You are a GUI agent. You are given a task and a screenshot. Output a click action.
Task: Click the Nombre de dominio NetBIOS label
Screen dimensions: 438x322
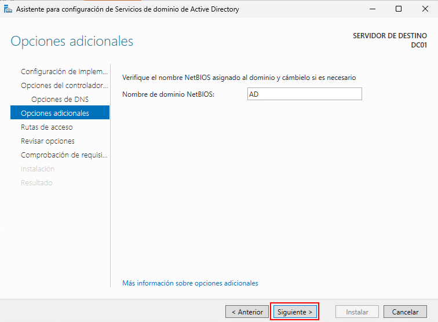[169, 94]
